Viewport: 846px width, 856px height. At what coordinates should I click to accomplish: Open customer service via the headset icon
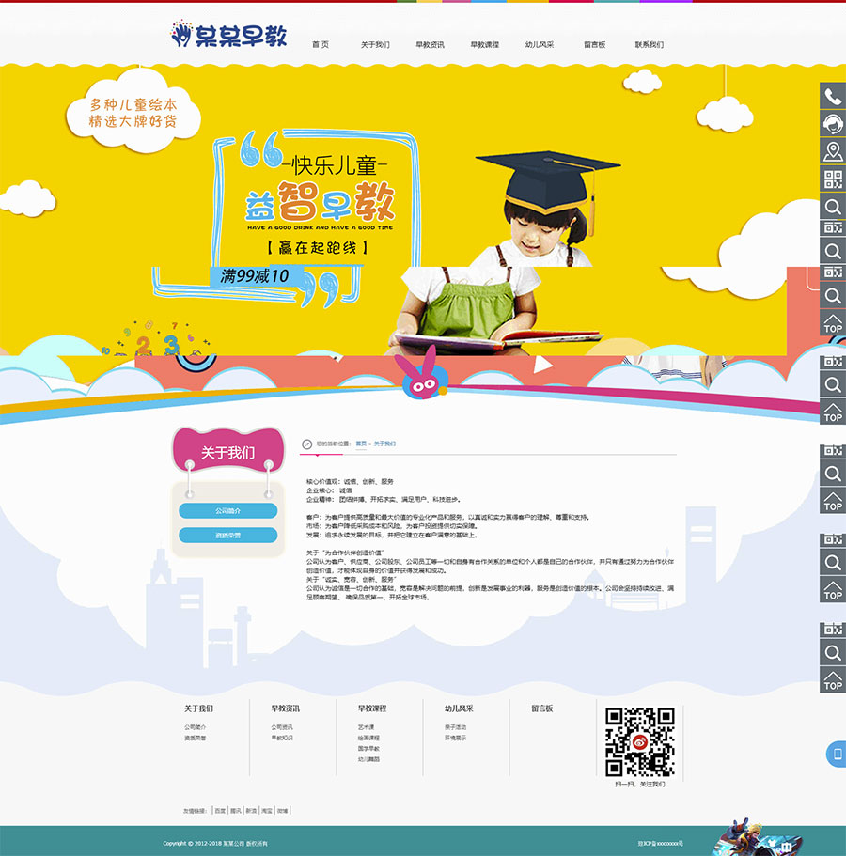[x=832, y=124]
